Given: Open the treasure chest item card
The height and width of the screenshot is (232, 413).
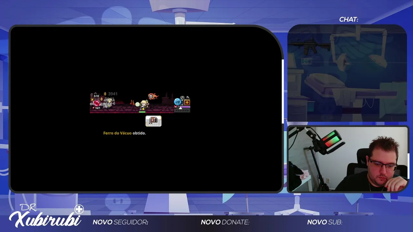Looking at the screenshot, I should [154, 121].
